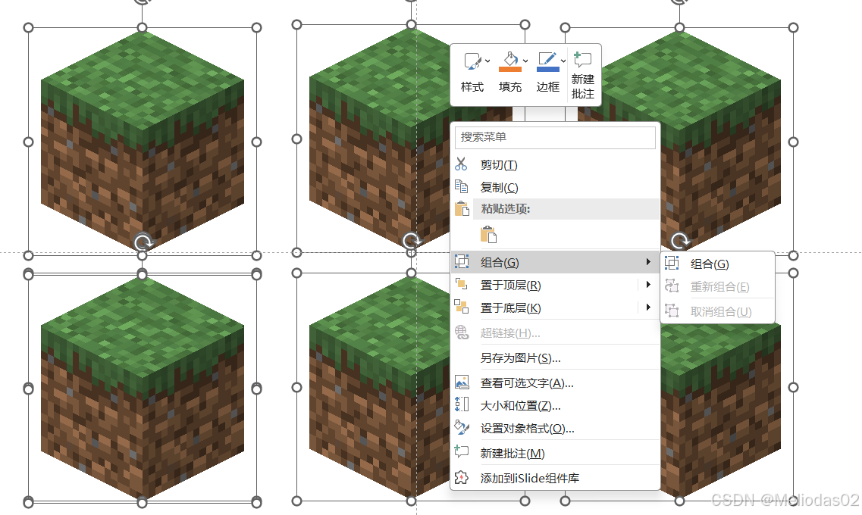
Task: Click the 边框 border pen icon
Action: [547, 58]
